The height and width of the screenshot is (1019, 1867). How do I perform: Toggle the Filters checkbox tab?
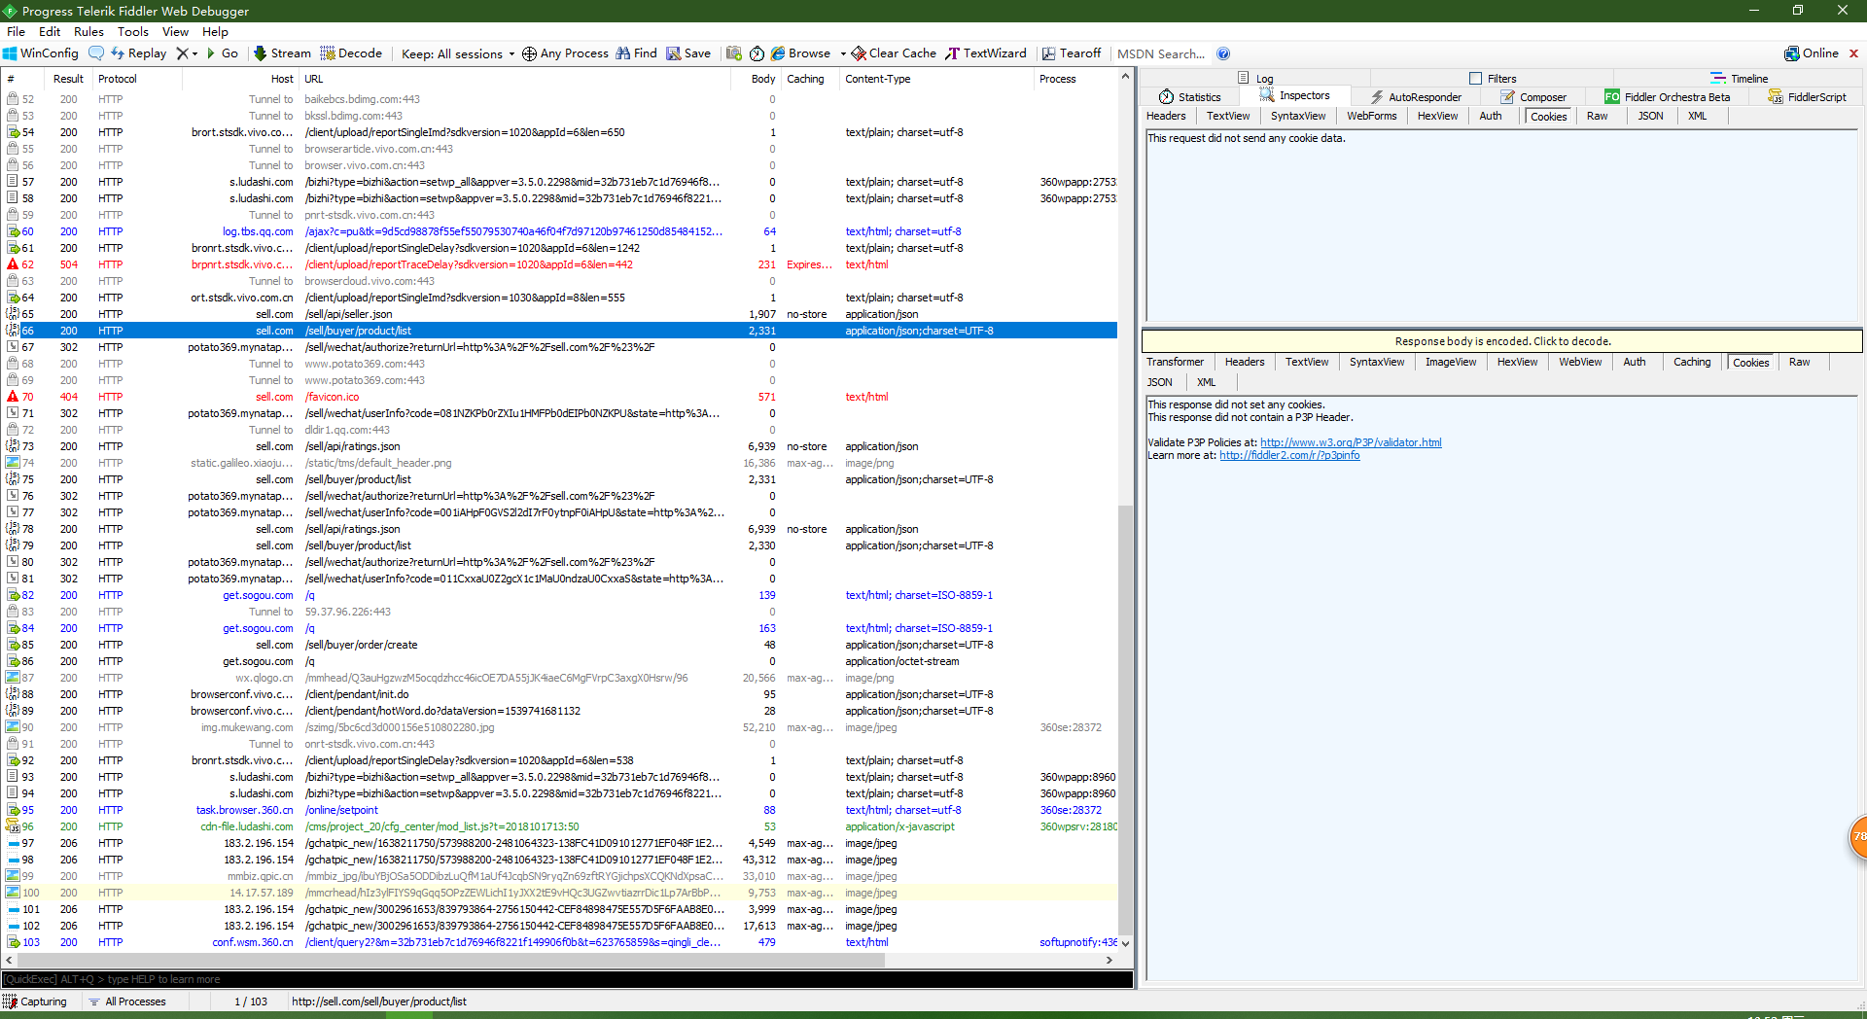tap(1493, 78)
